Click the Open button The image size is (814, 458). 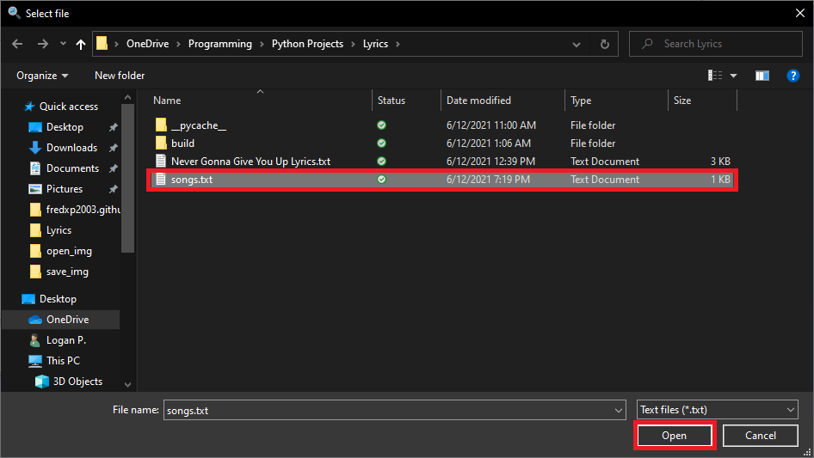click(674, 436)
